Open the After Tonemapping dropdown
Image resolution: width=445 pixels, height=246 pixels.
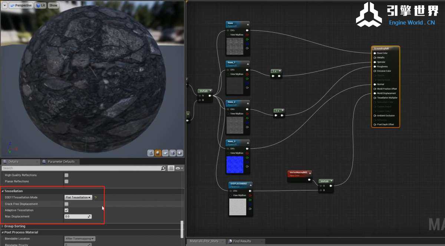point(80,239)
